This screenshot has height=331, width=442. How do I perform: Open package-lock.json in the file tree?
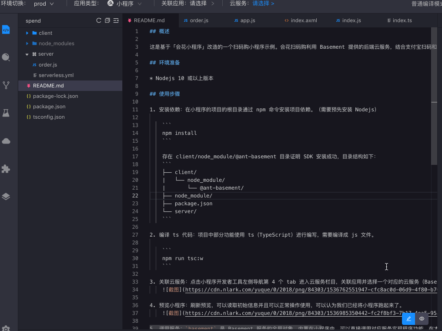[70, 96]
